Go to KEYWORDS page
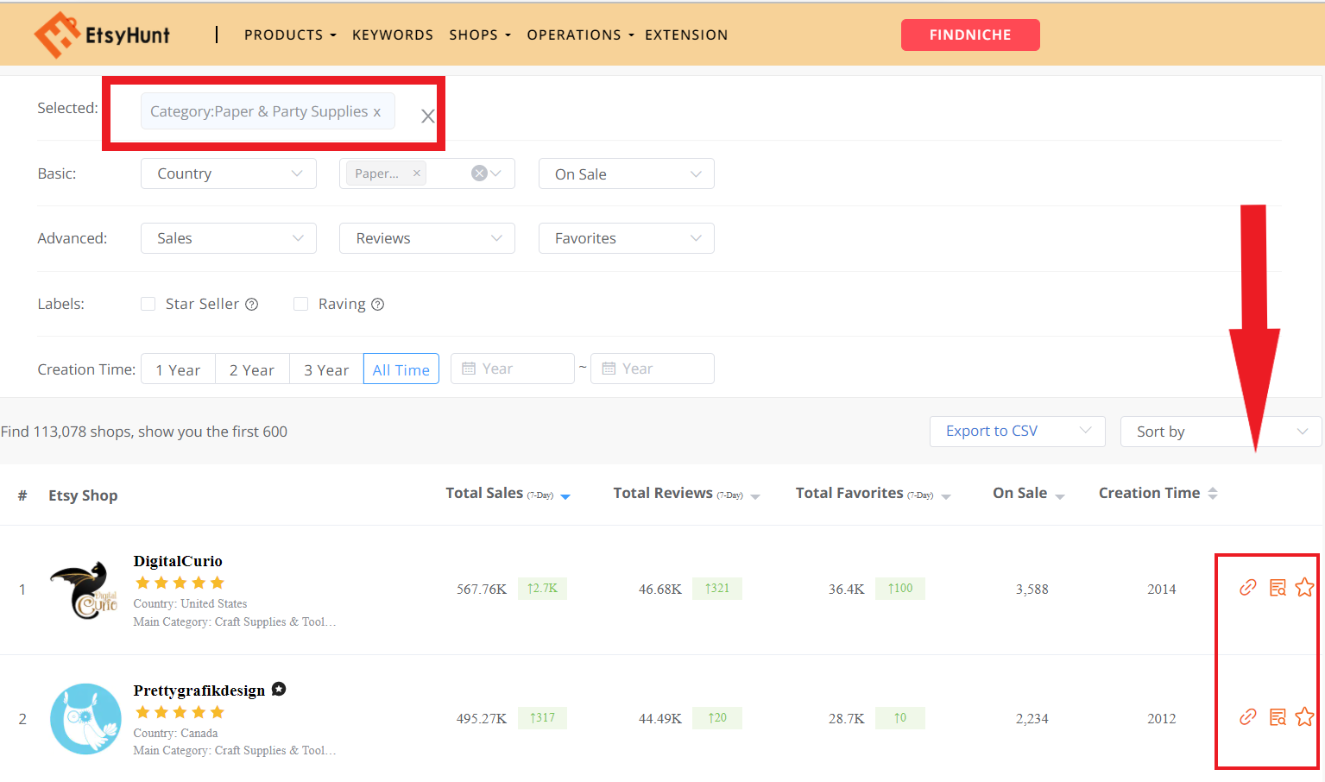 pyautogui.click(x=393, y=35)
